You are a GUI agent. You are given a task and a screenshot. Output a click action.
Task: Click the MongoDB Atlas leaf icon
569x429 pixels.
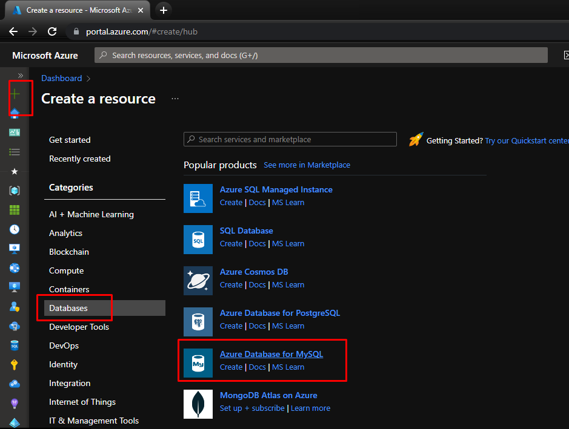(x=198, y=404)
